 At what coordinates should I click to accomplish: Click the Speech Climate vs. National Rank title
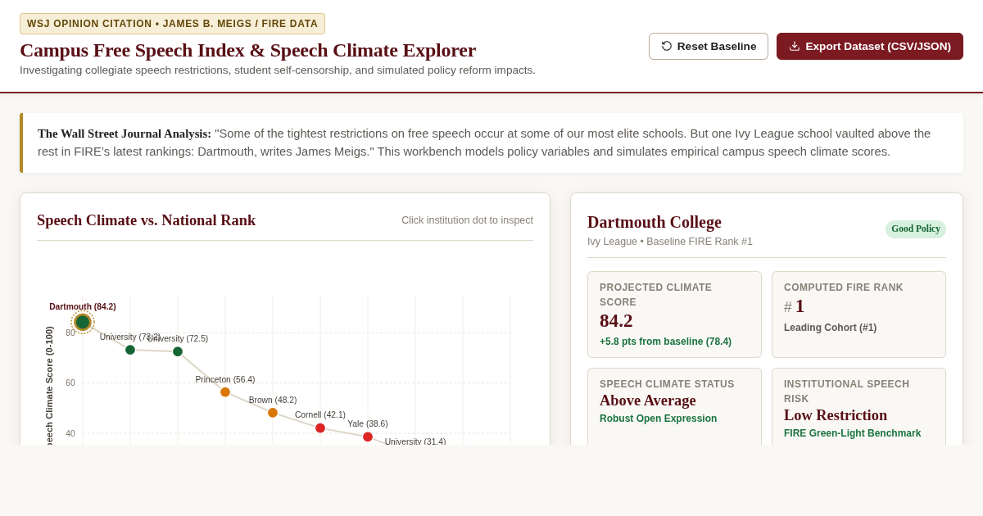pos(147,220)
